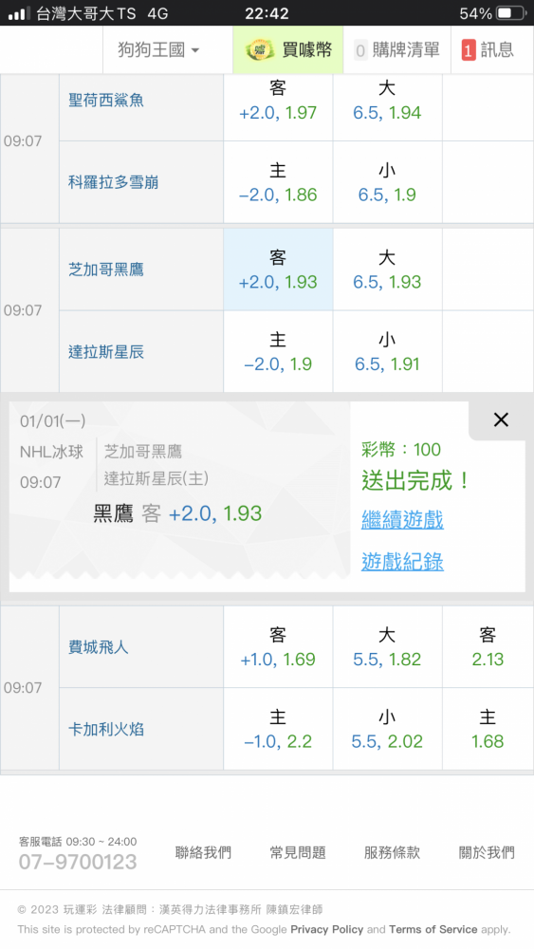The image size is (534, 949).
Task: Open Google Privacy Policy link
Action: (327, 929)
